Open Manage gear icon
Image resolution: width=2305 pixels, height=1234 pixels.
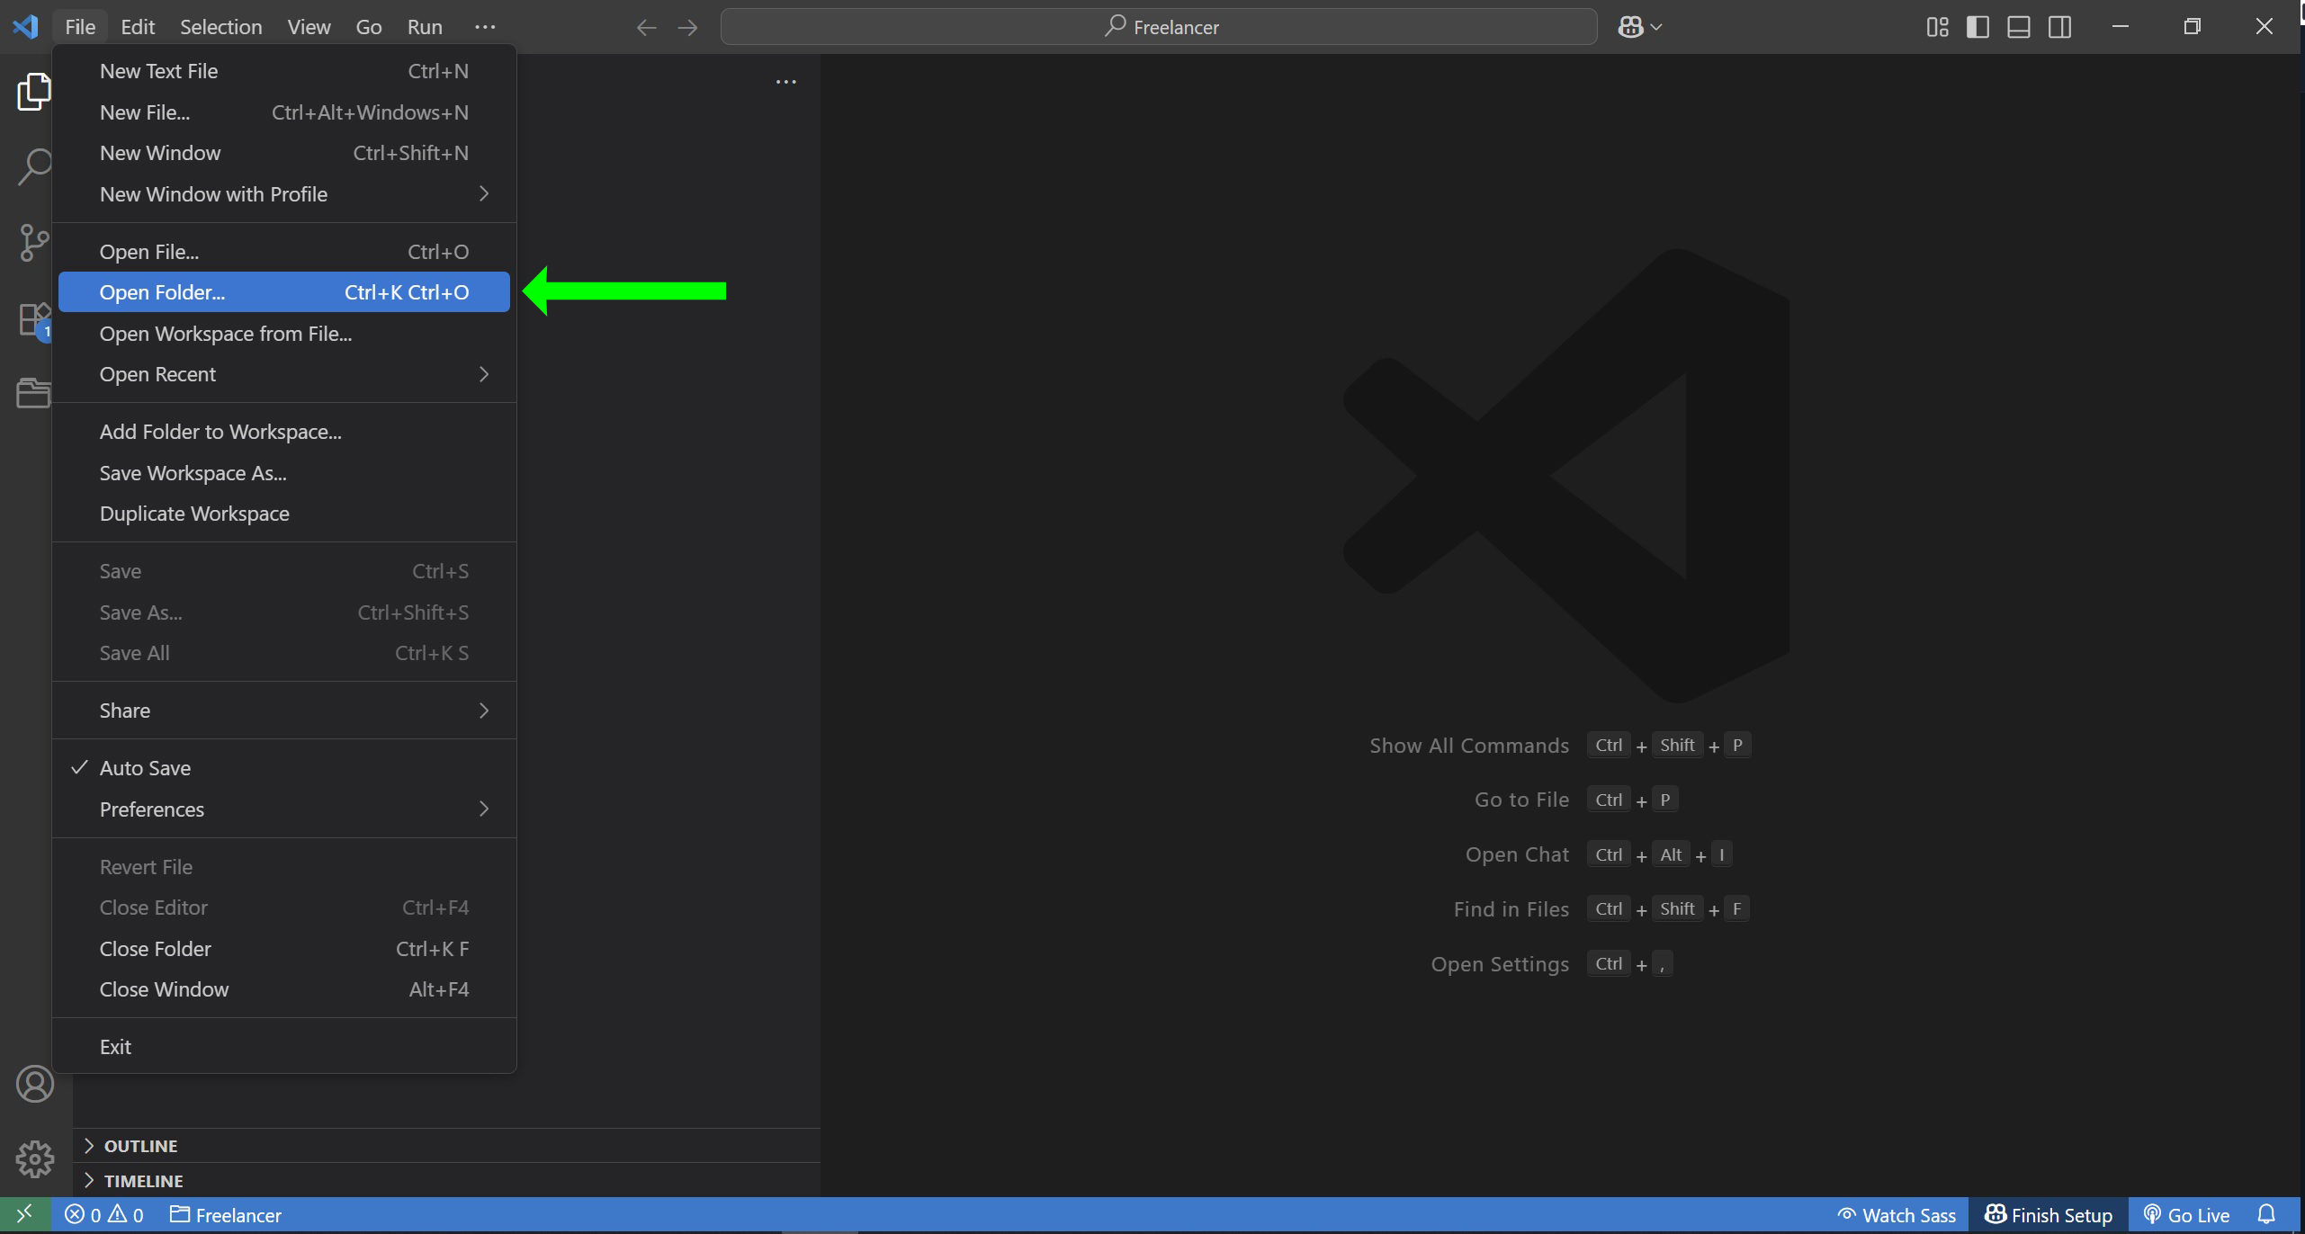coord(34,1158)
